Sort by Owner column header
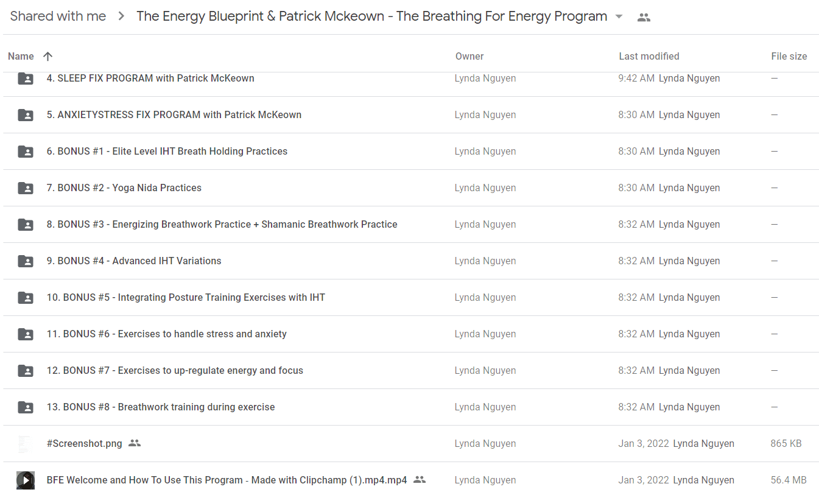This screenshot has height=495, width=819. point(469,56)
